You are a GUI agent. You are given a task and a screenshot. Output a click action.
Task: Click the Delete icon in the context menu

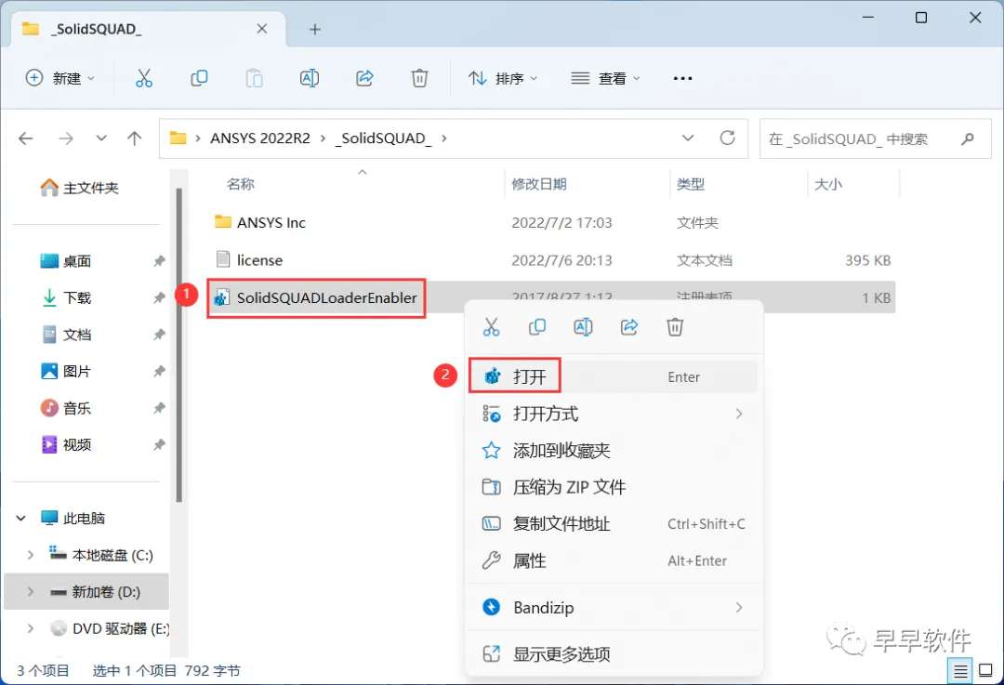pos(675,327)
